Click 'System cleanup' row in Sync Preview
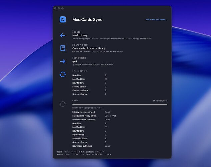 pyautogui.click(x=89, y=94)
